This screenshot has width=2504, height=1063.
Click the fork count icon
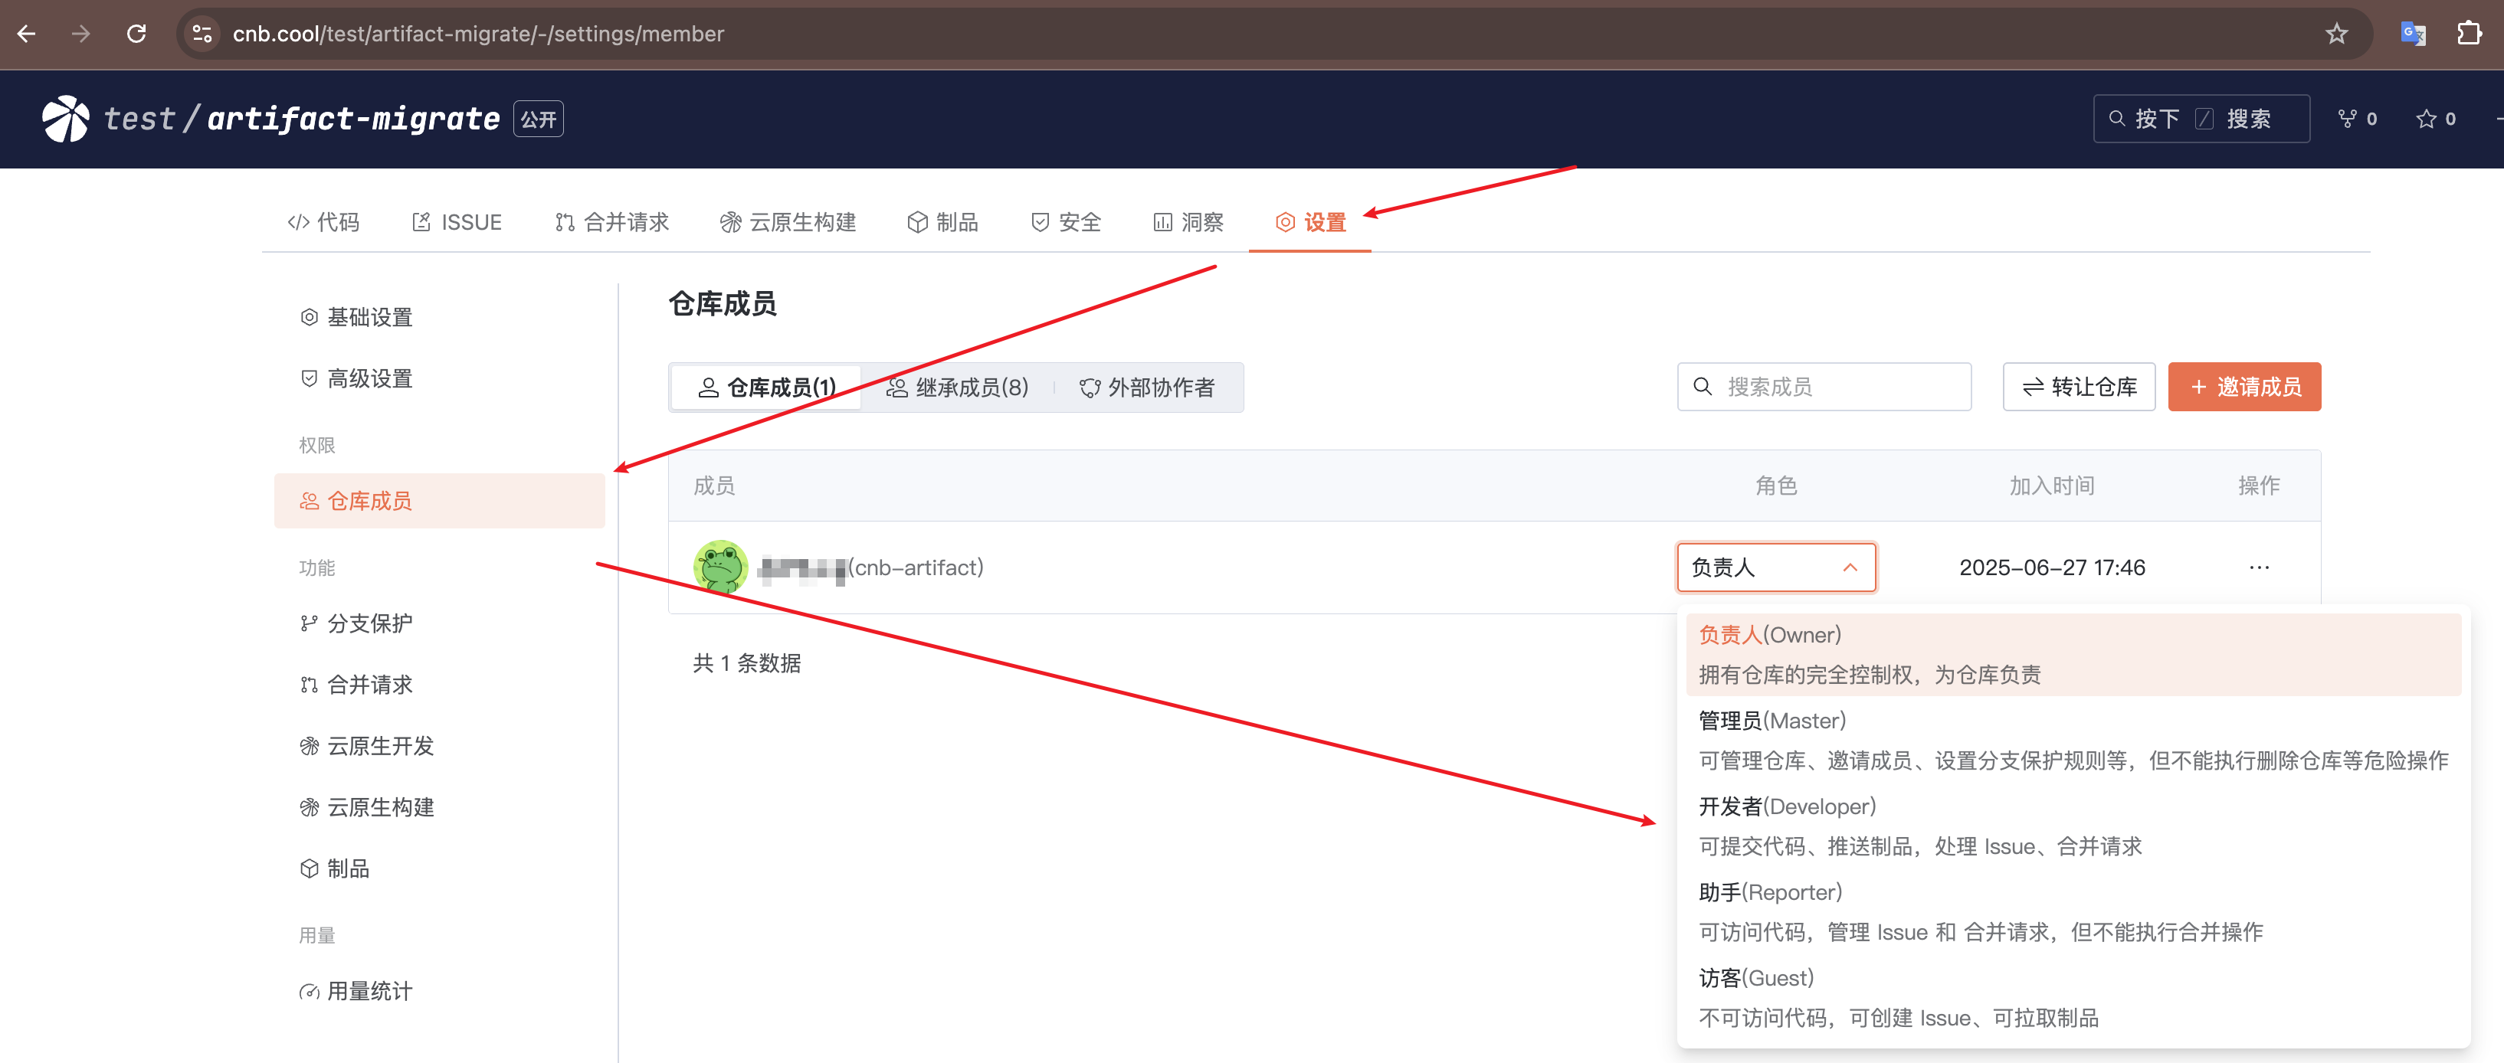(x=2348, y=119)
